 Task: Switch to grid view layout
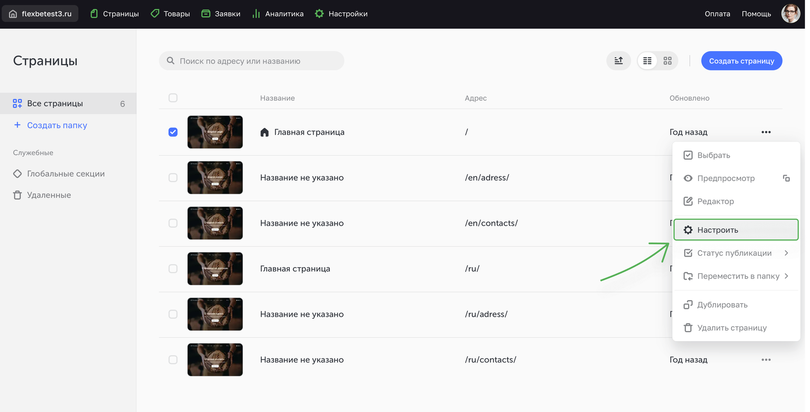tap(667, 61)
